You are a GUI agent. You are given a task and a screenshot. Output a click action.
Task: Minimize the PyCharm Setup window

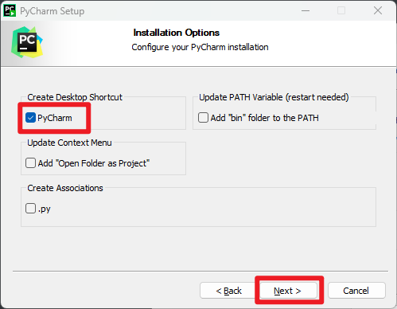tap(306, 11)
